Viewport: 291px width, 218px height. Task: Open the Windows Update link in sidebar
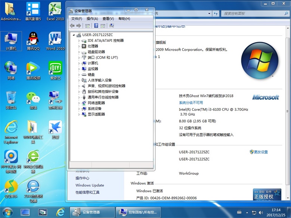(90, 185)
